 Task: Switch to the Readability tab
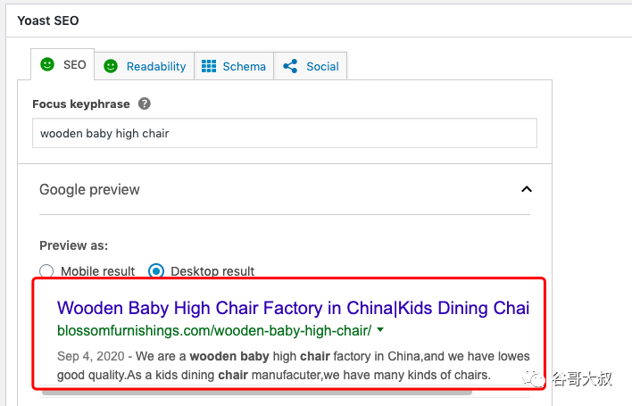(x=145, y=66)
